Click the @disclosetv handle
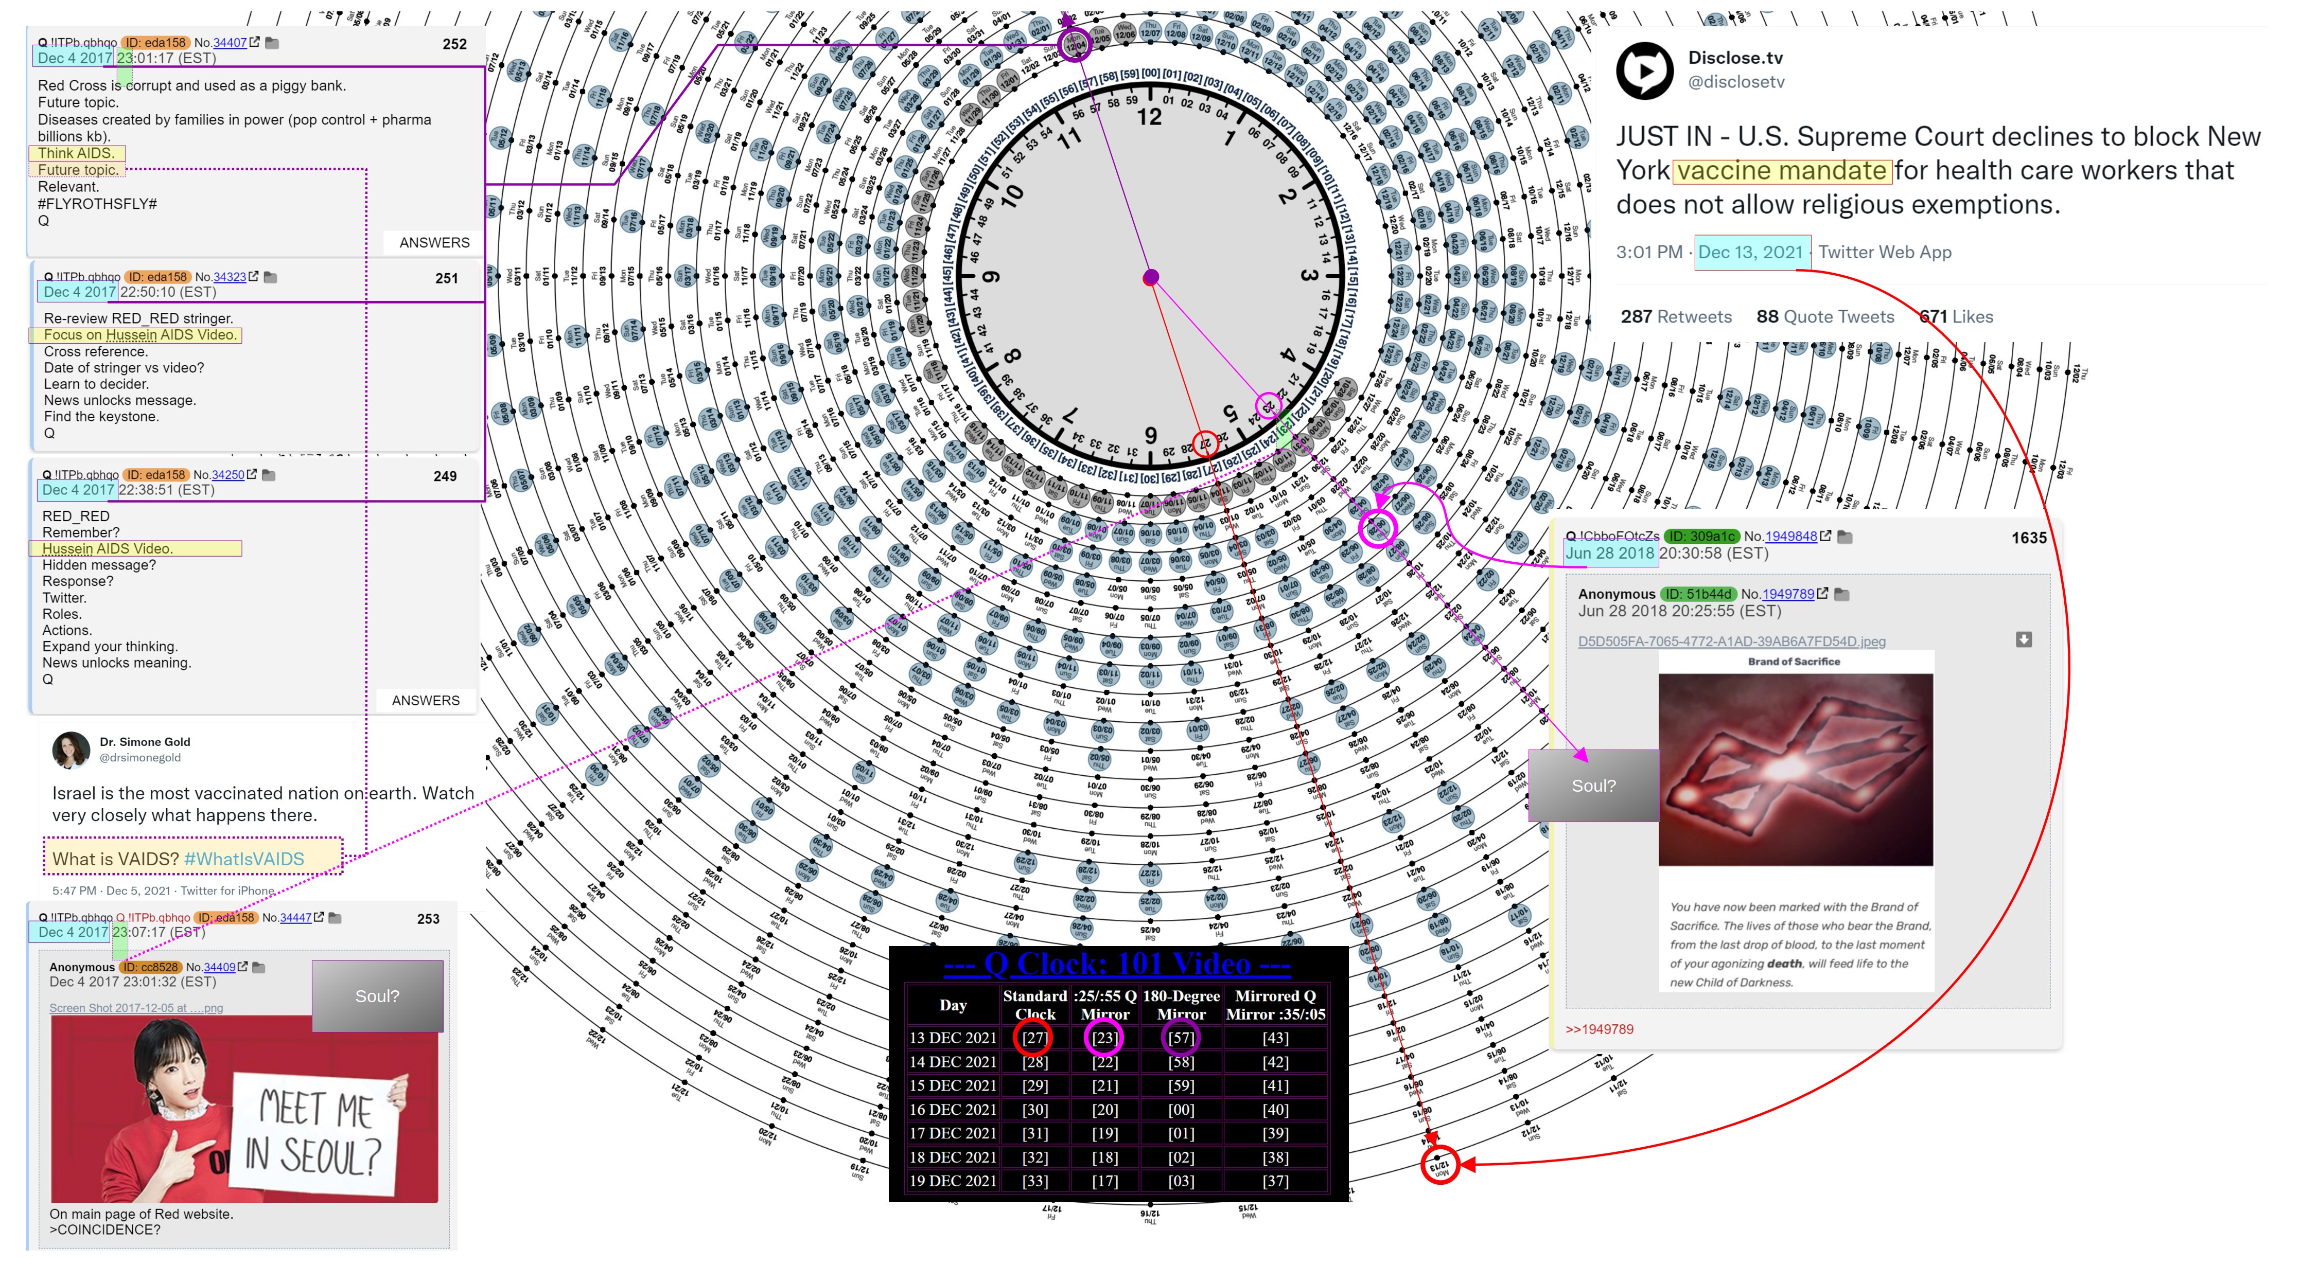Viewport: 2301px width, 1265px height. point(1735,81)
